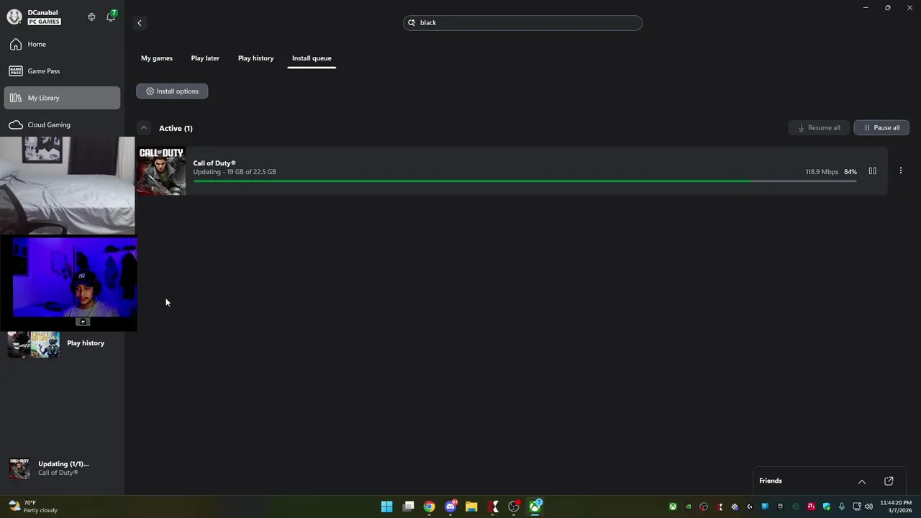Select the Install queue tab

click(x=312, y=58)
